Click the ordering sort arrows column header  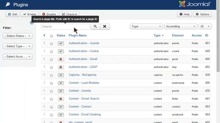click(x=44, y=36)
